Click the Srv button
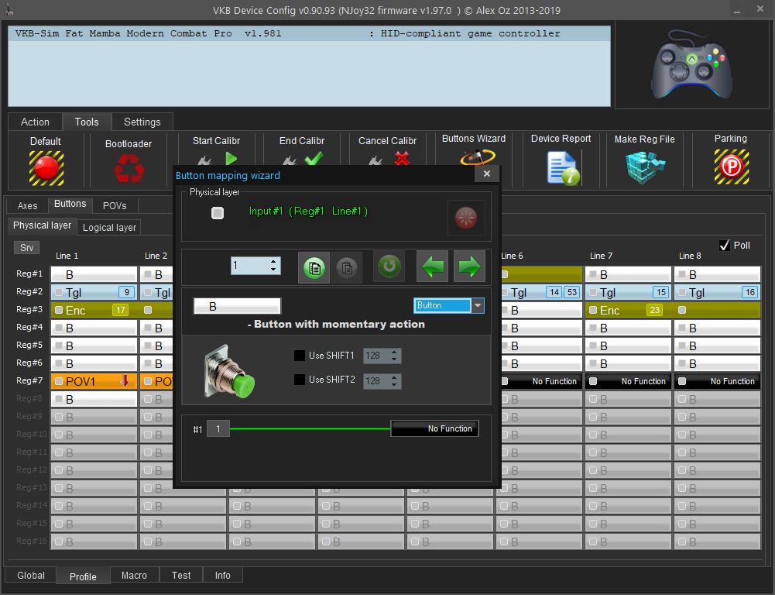The width and height of the screenshot is (775, 595). coord(26,247)
